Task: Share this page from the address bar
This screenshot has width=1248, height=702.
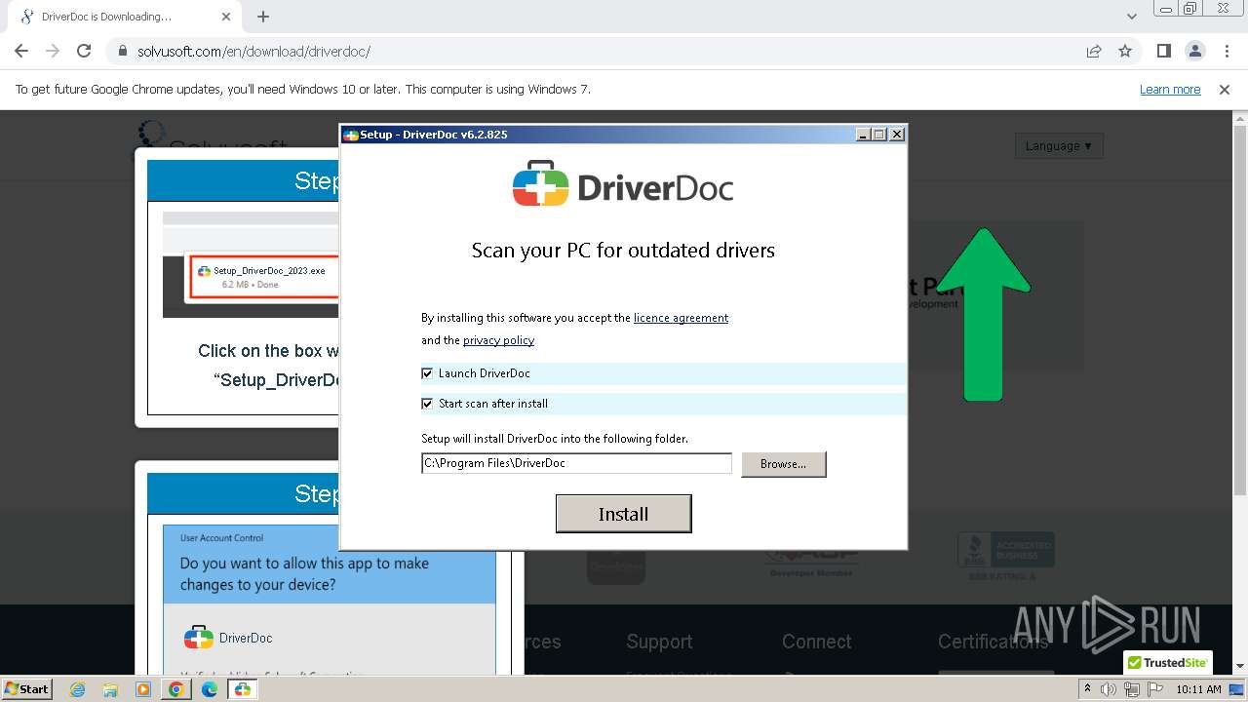Action: (x=1094, y=51)
